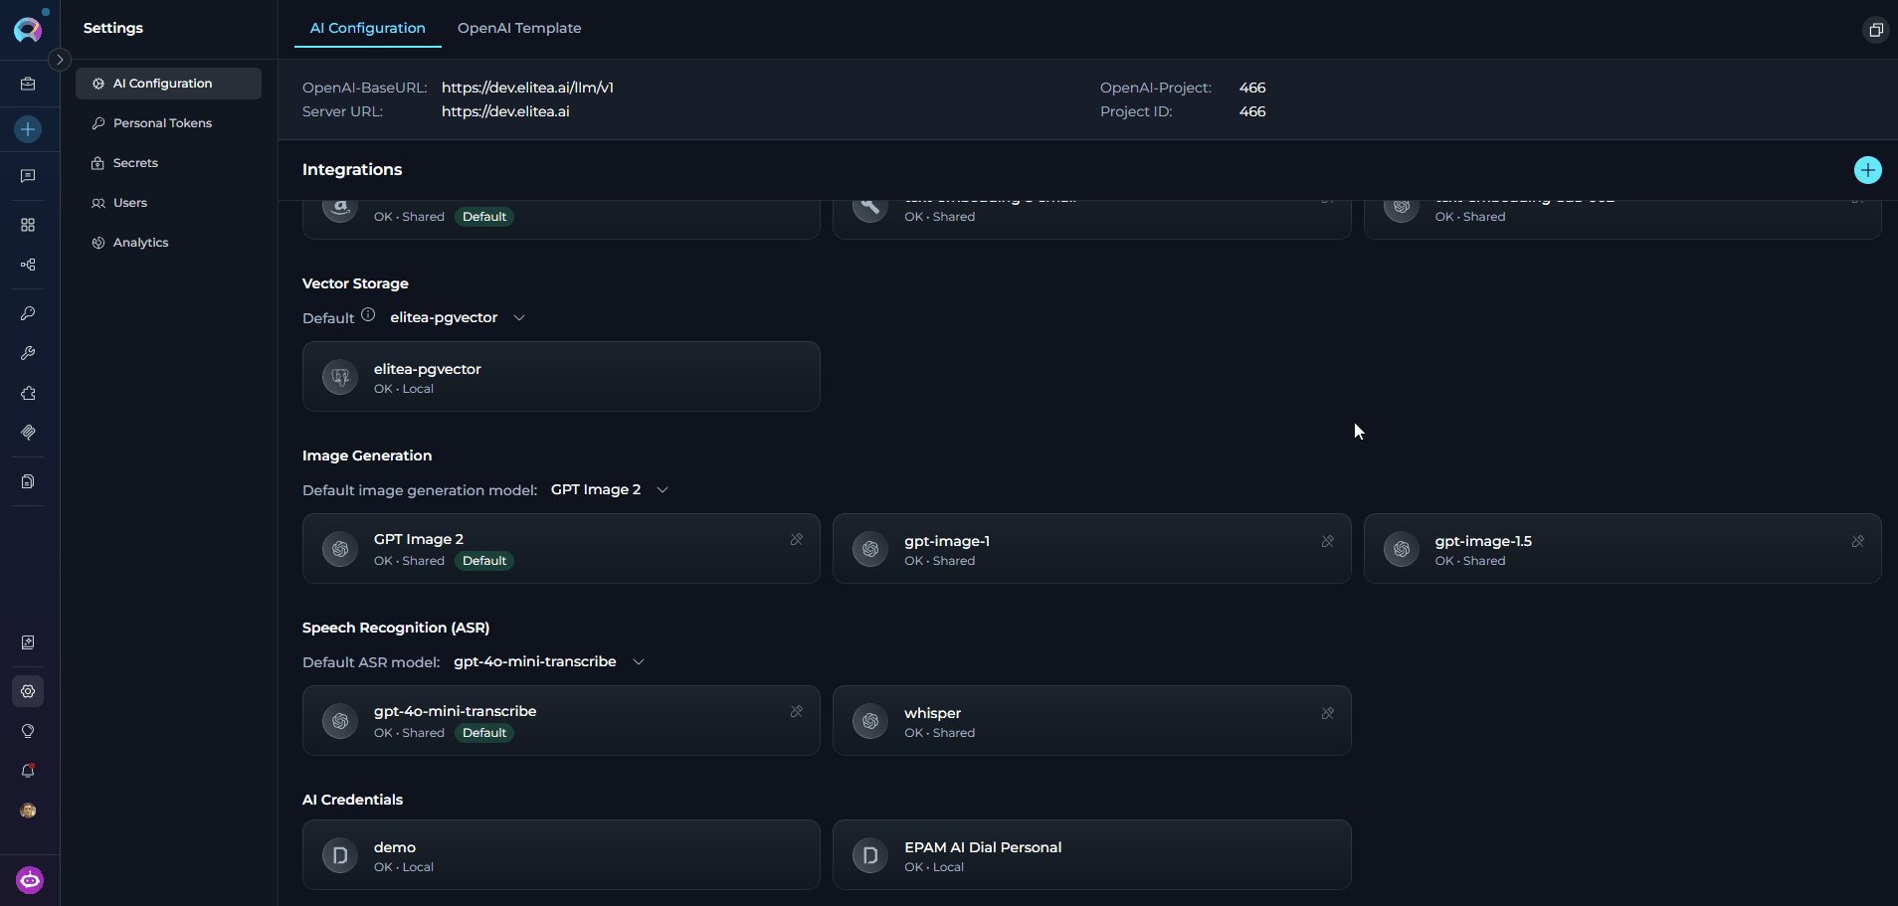Screen dimensions: 1898x906
Task: Click the pin icon on the gpt-image-1.5 card
Action: (1857, 541)
